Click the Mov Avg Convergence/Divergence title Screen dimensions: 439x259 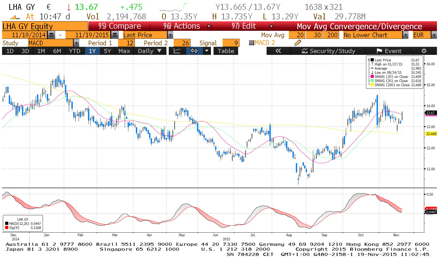pyautogui.click(x=360, y=26)
